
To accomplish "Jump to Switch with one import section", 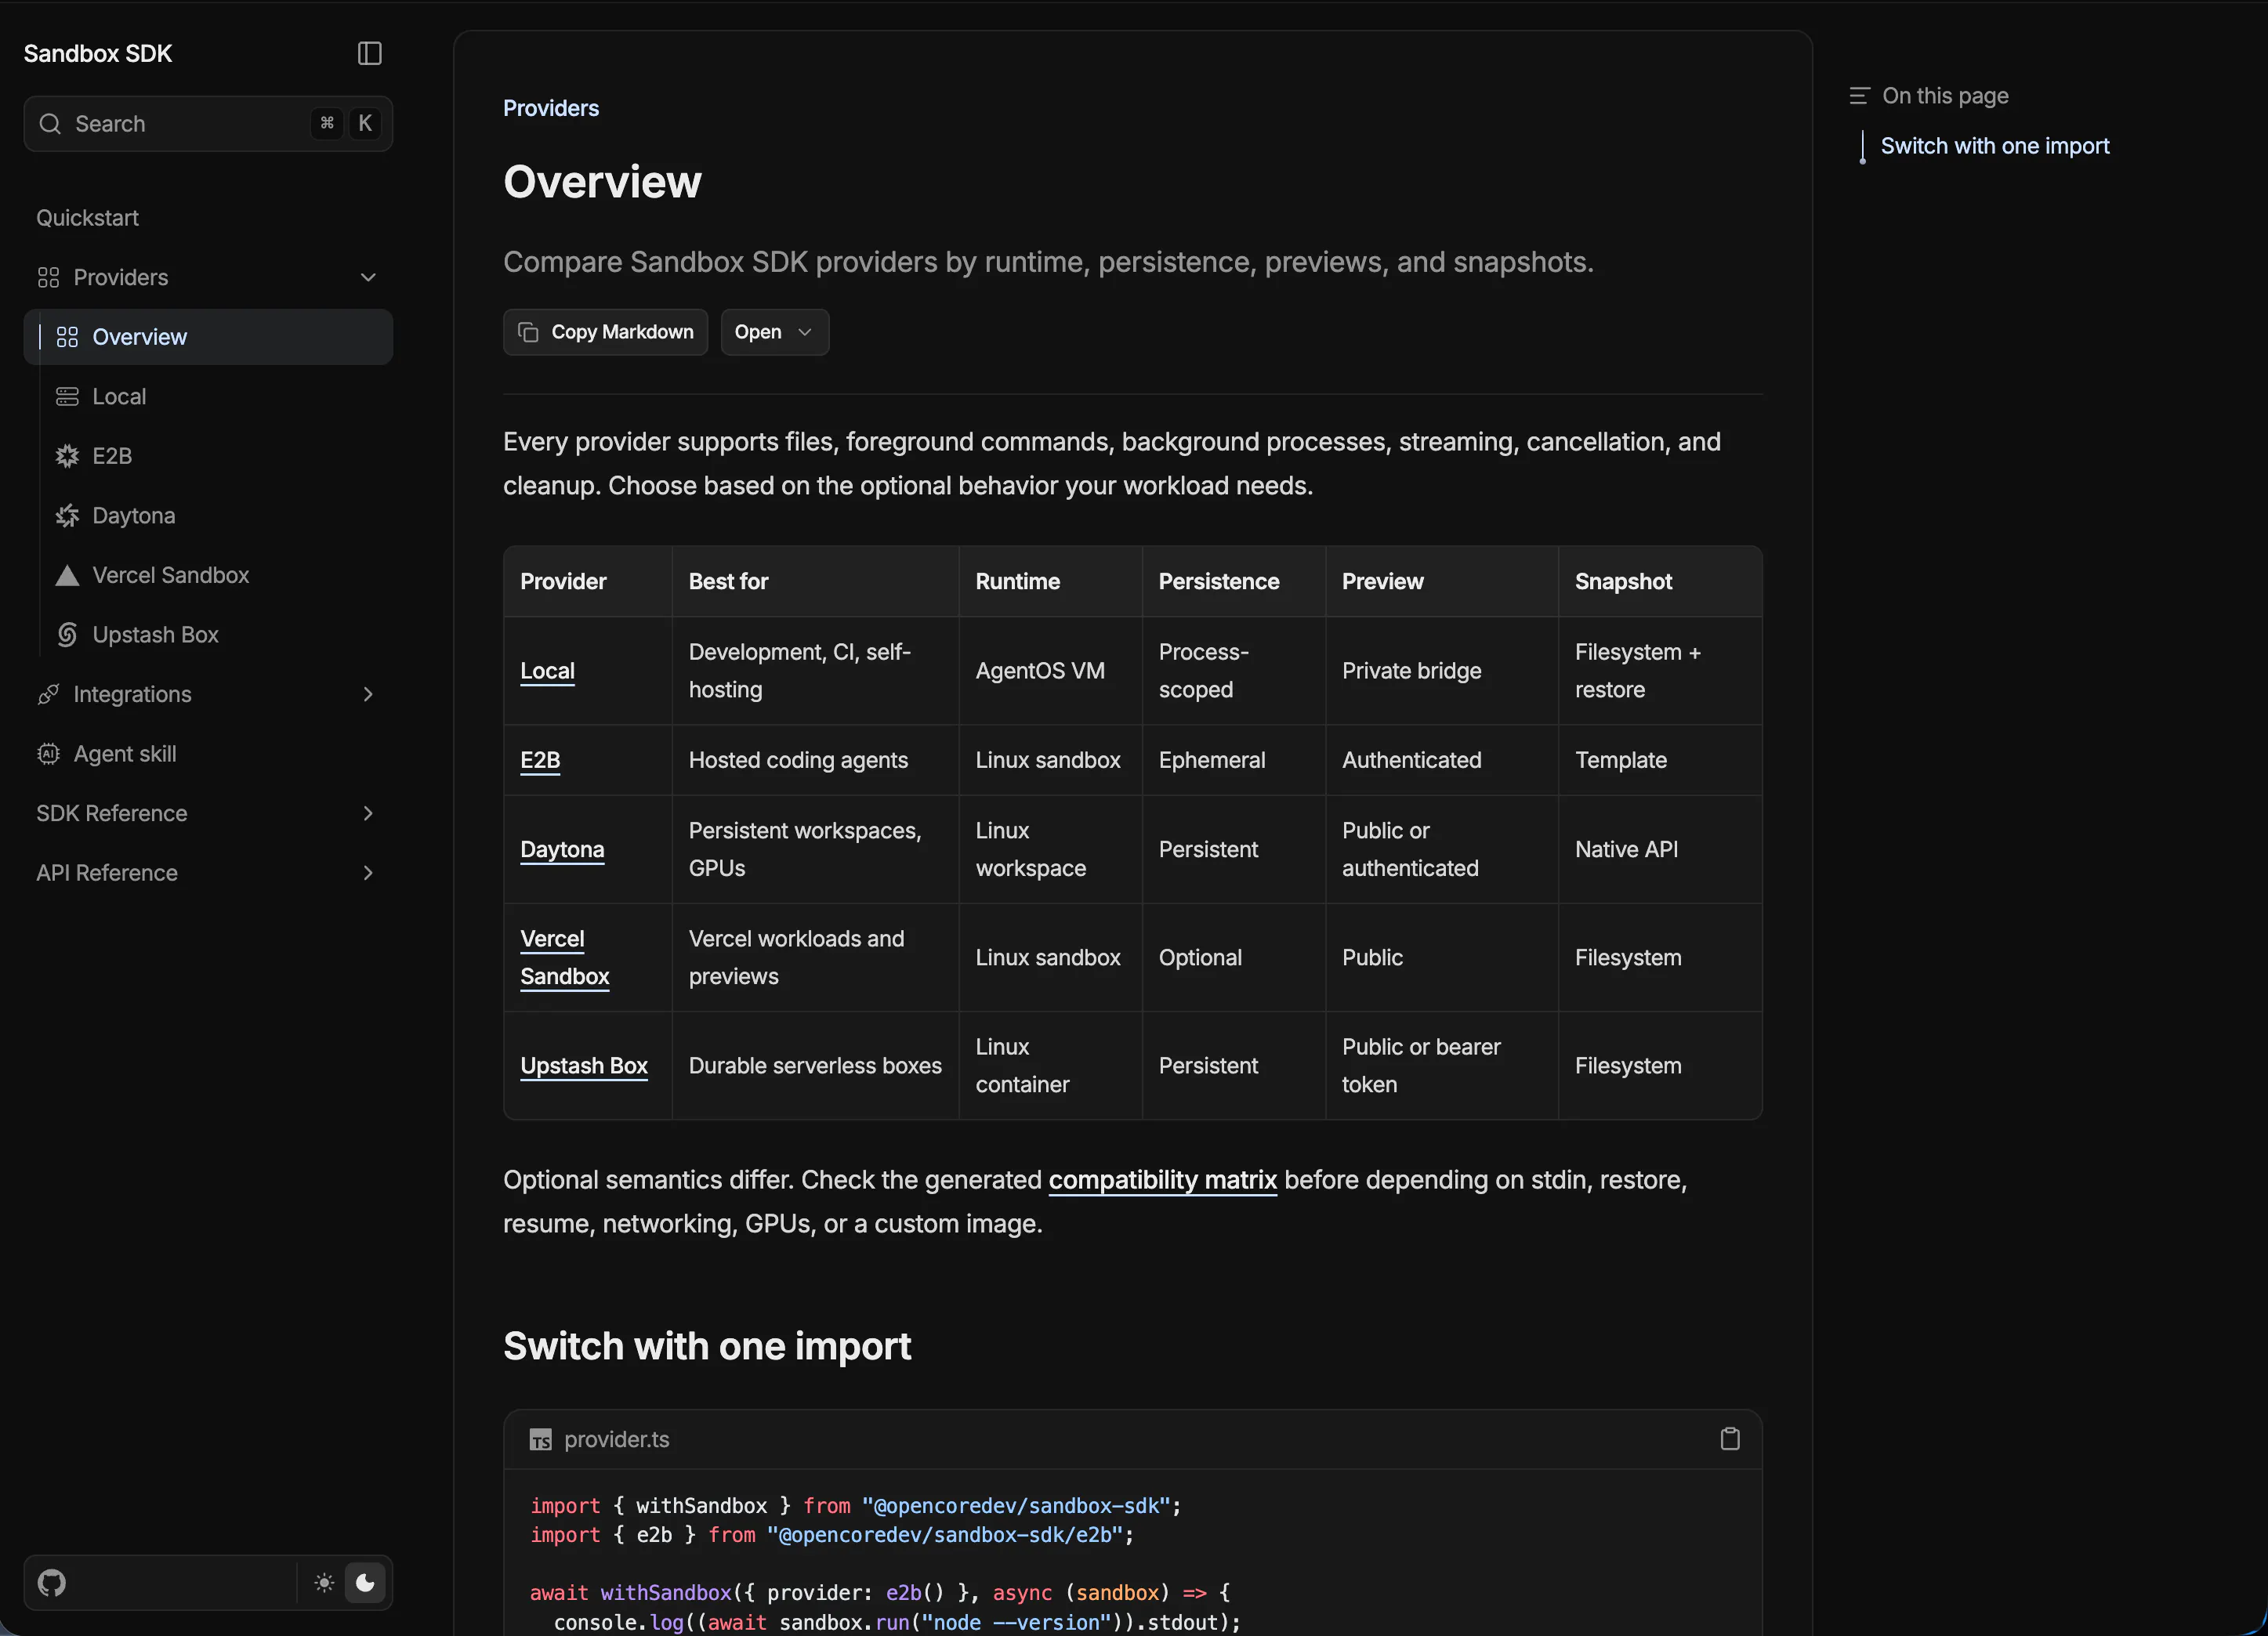I will [x=1995, y=146].
